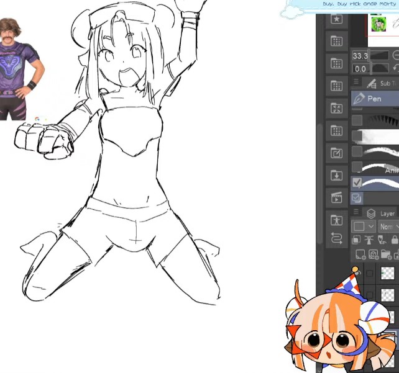This screenshot has height=373, width=399.
Task: Click the nib icon on the Pen tab
Action: 359,99
